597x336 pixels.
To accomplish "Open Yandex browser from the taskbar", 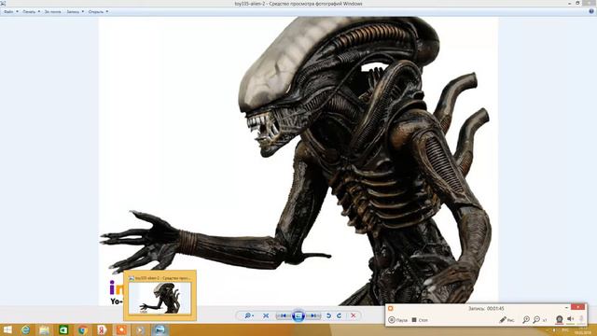I will [102, 329].
